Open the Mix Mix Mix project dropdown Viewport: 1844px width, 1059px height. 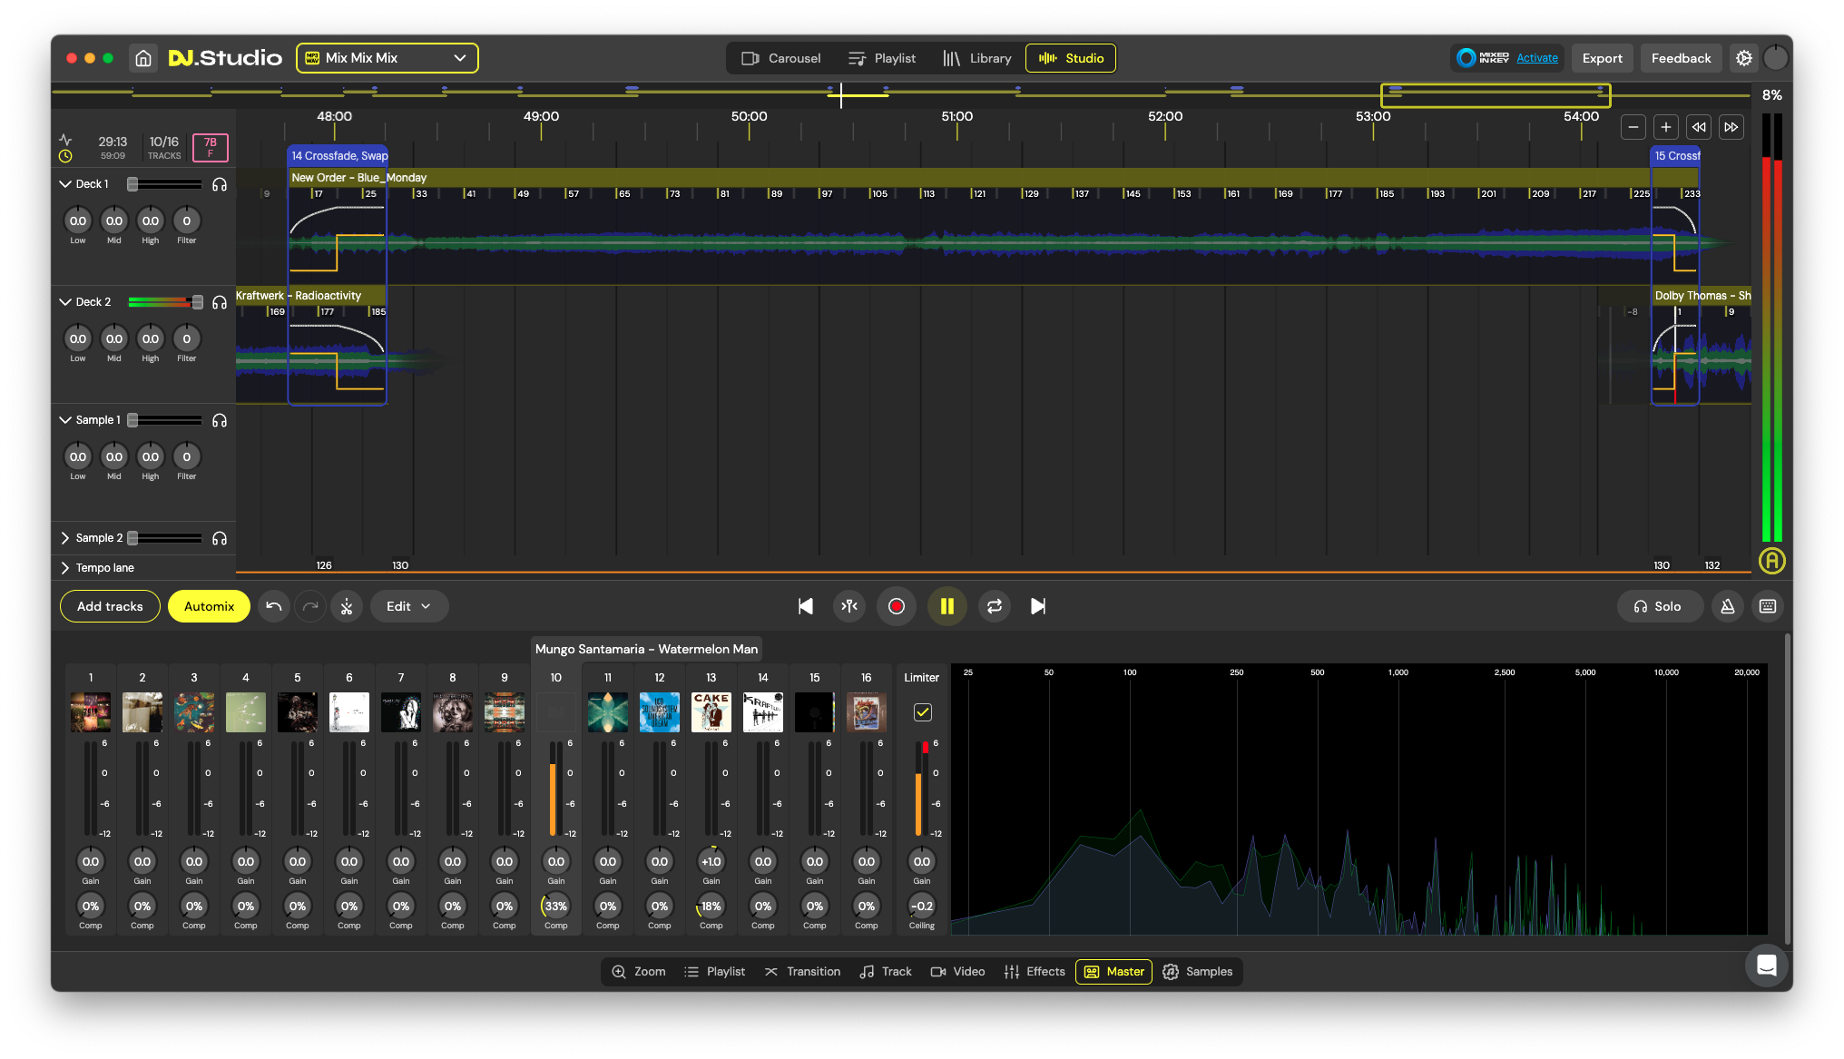[x=387, y=58]
